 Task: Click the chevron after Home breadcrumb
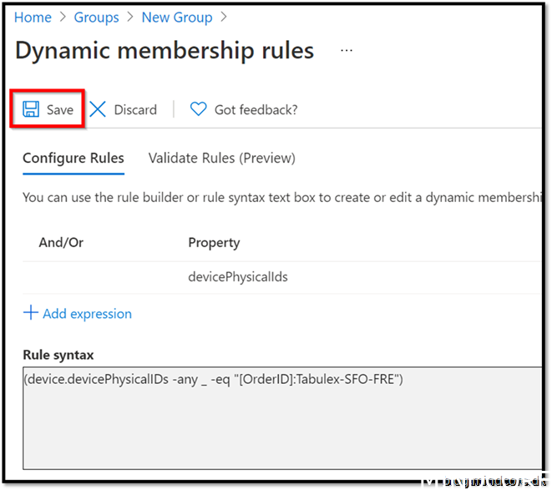pyautogui.click(x=63, y=17)
